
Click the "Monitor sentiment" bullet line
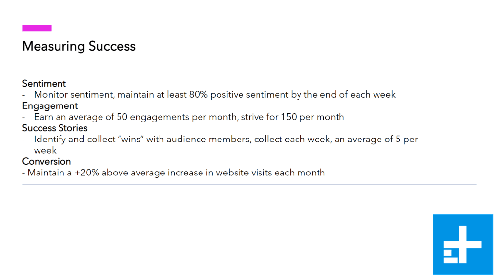pyautogui.click(x=215, y=95)
